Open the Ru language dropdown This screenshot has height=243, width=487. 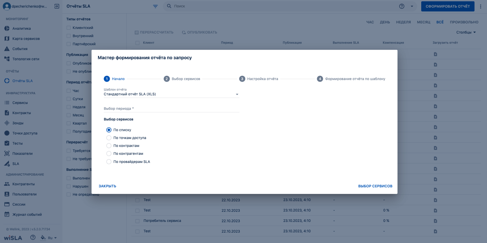(x=52, y=238)
